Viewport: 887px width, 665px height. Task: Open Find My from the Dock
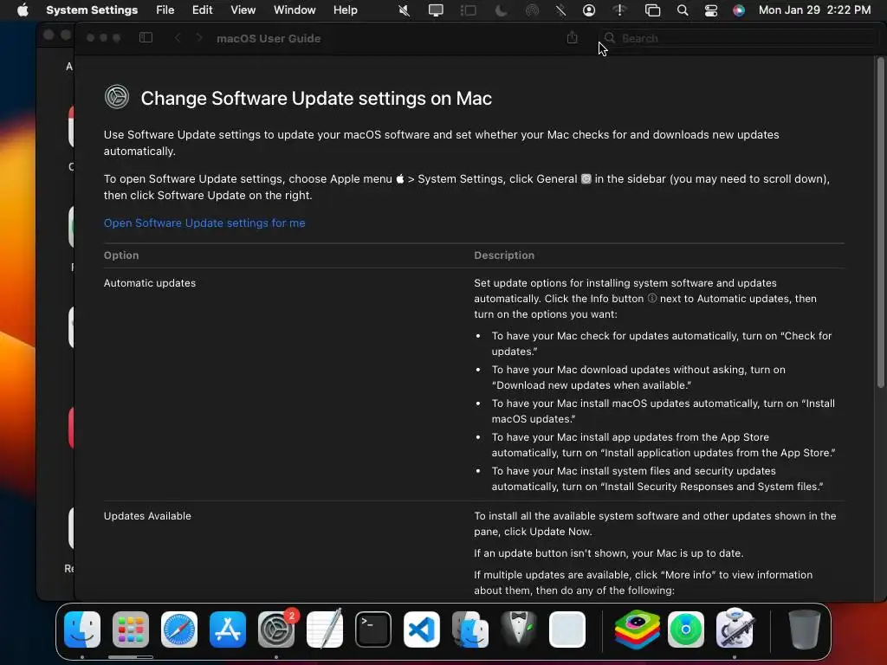click(x=686, y=629)
